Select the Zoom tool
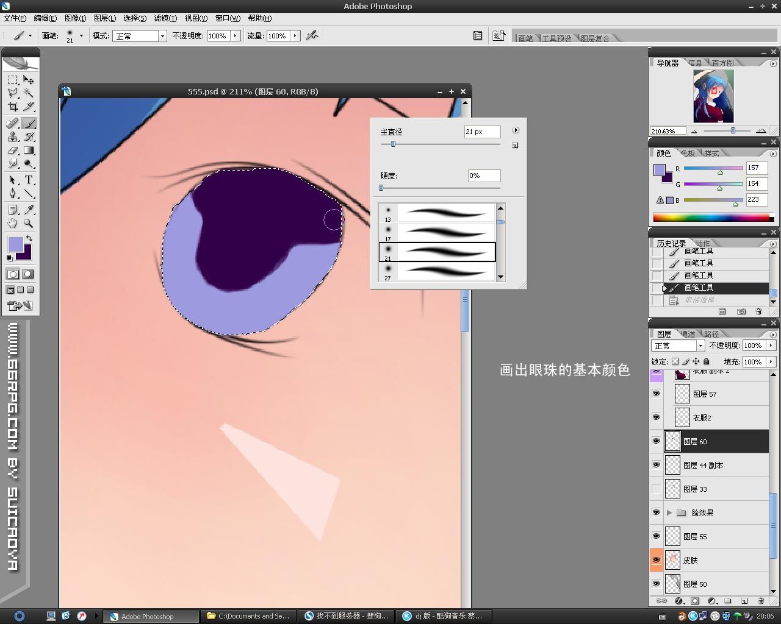Image resolution: width=781 pixels, height=624 pixels. (29, 223)
